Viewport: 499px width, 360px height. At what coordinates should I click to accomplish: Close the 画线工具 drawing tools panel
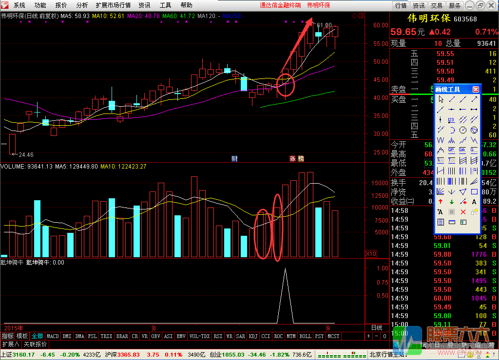pyautogui.click(x=476, y=89)
